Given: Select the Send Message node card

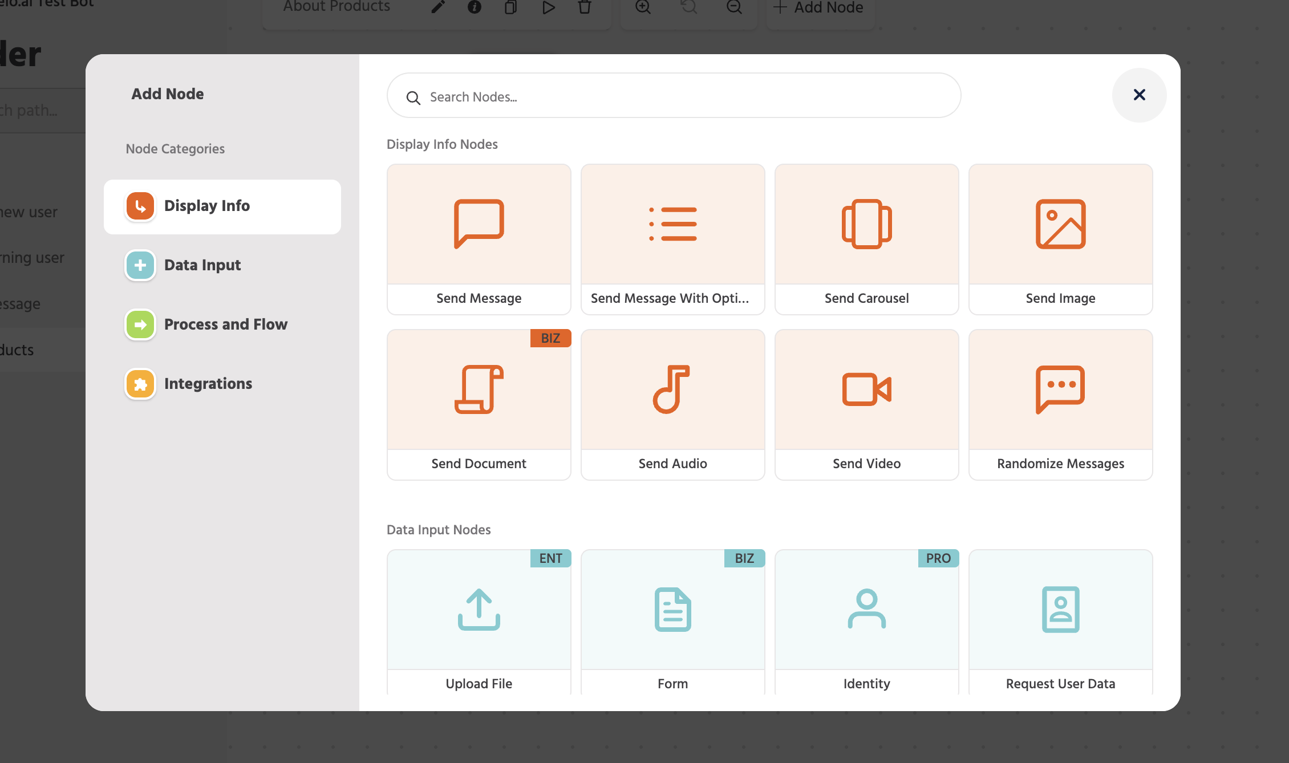Looking at the screenshot, I should (x=479, y=240).
